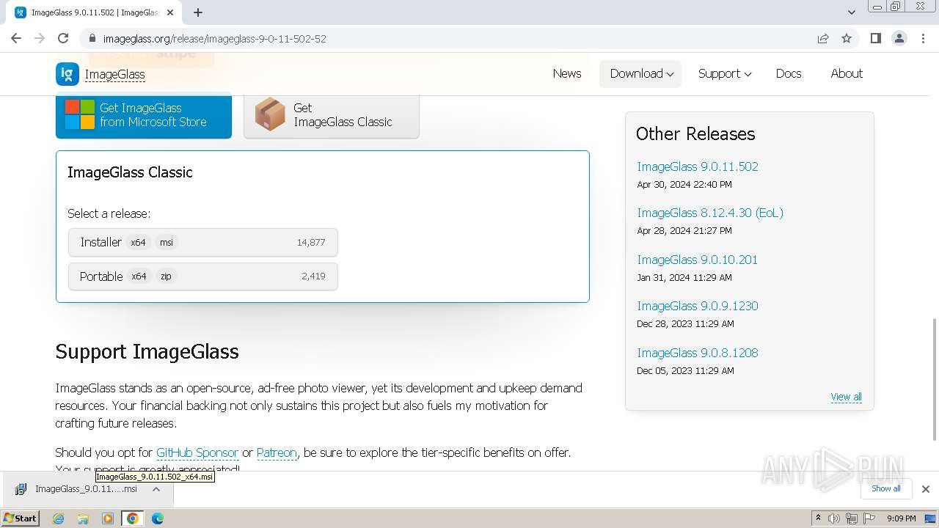Open ImageGlass 9.0.8.1208 release link

pyautogui.click(x=698, y=353)
